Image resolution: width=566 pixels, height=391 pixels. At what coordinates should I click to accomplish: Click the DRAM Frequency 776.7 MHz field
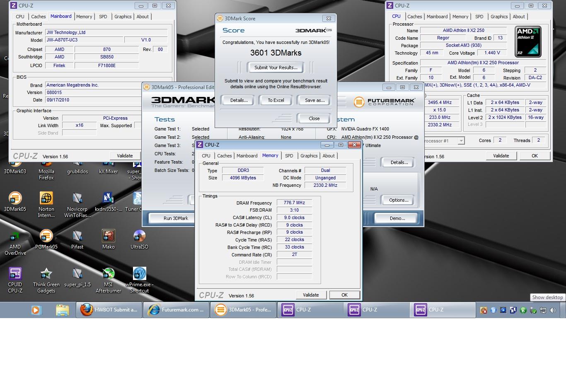(294, 203)
